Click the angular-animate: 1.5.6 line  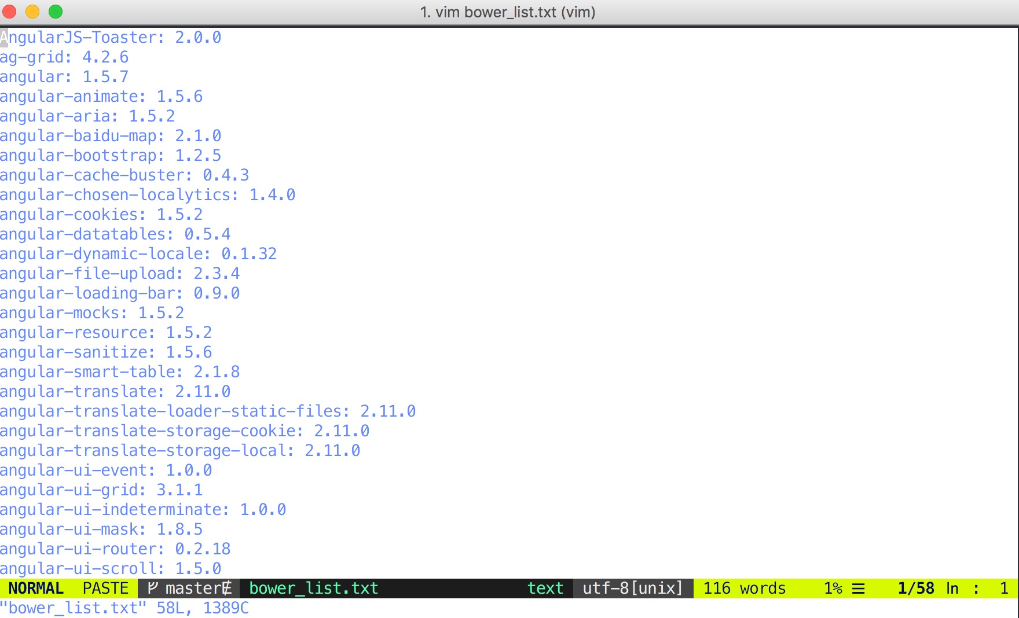click(x=101, y=96)
